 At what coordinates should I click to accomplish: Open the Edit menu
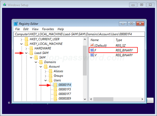coord(26,29)
